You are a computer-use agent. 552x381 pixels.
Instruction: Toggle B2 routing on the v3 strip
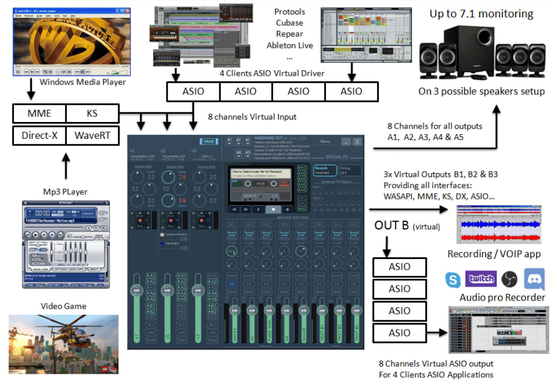(x=213, y=312)
